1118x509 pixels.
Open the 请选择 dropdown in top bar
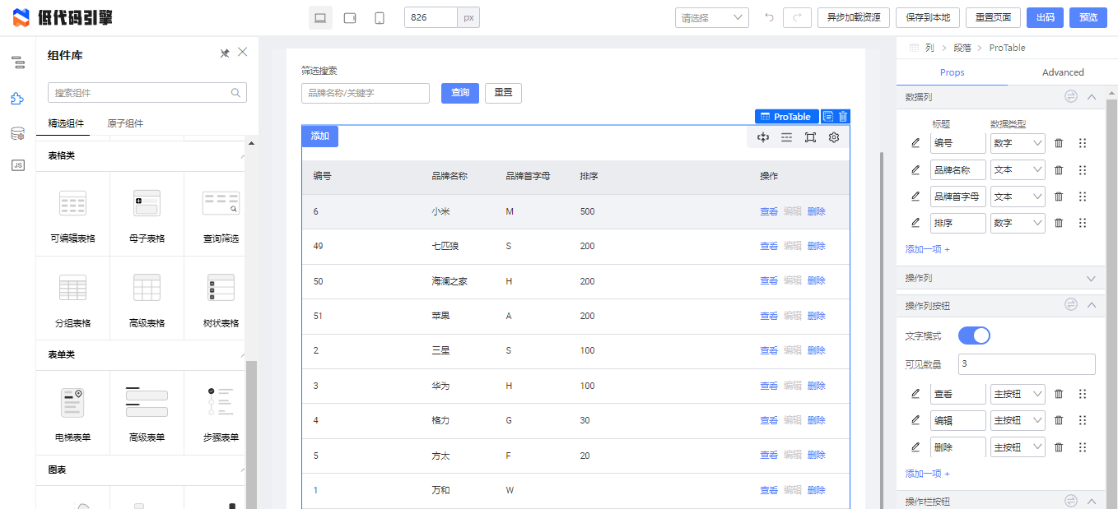click(711, 17)
